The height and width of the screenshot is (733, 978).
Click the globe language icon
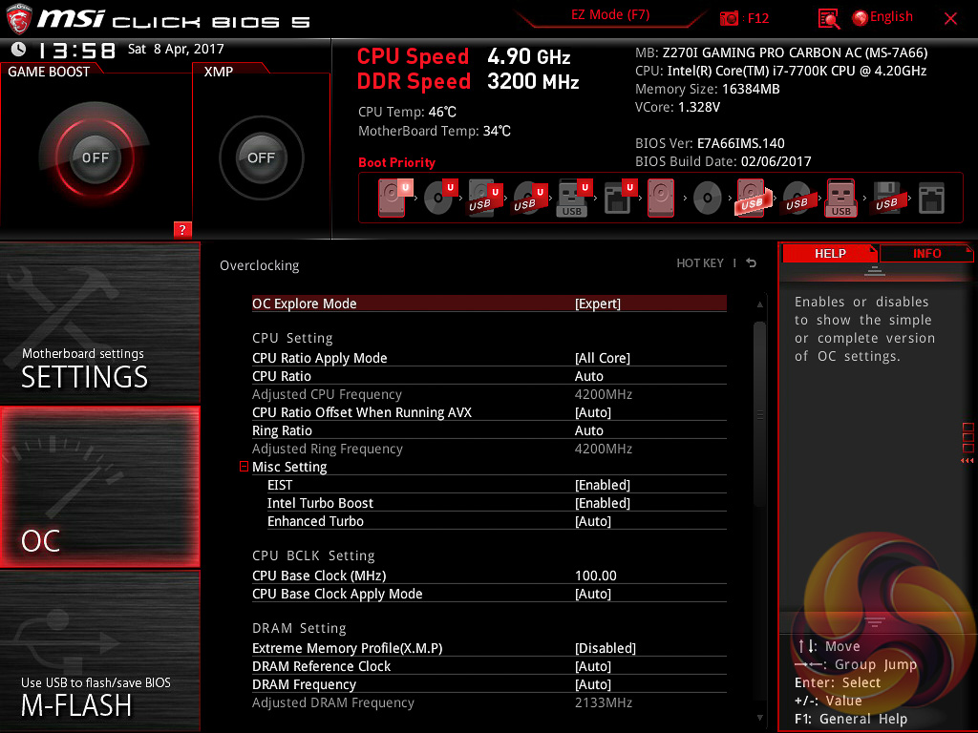coord(861,18)
